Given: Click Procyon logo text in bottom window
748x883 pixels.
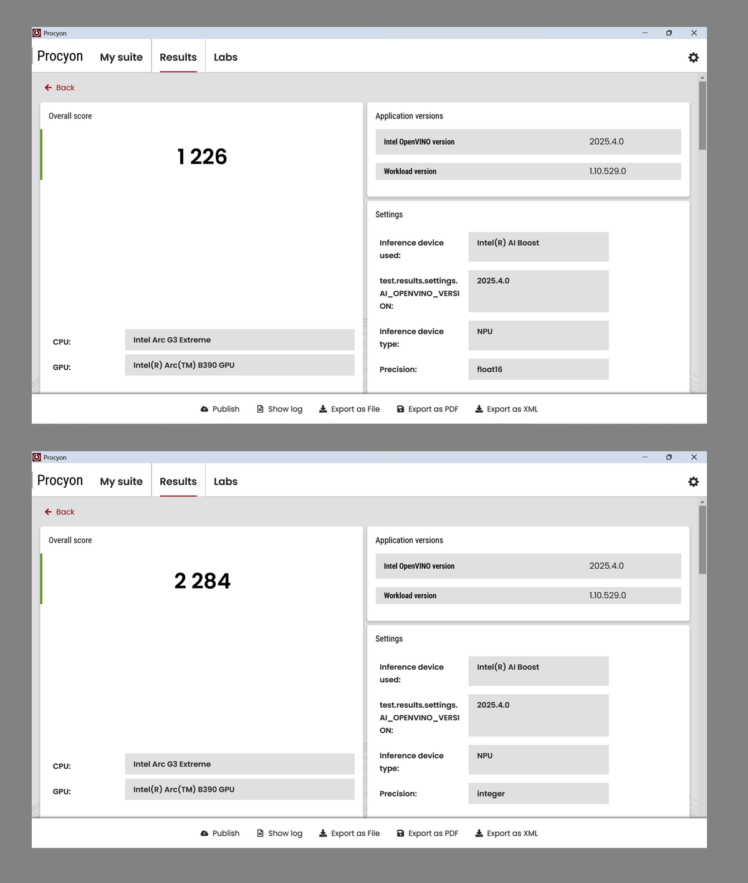Looking at the screenshot, I should (x=60, y=480).
